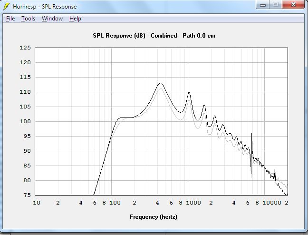The width and height of the screenshot is (308, 235).
Task: Click the Hornresp lightning bolt icon
Action: (x=7, y=6)
